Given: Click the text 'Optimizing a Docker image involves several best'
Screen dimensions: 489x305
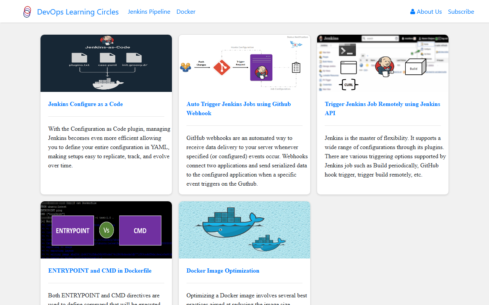Looking at the screenshot, I should click(x=247, y=295).
